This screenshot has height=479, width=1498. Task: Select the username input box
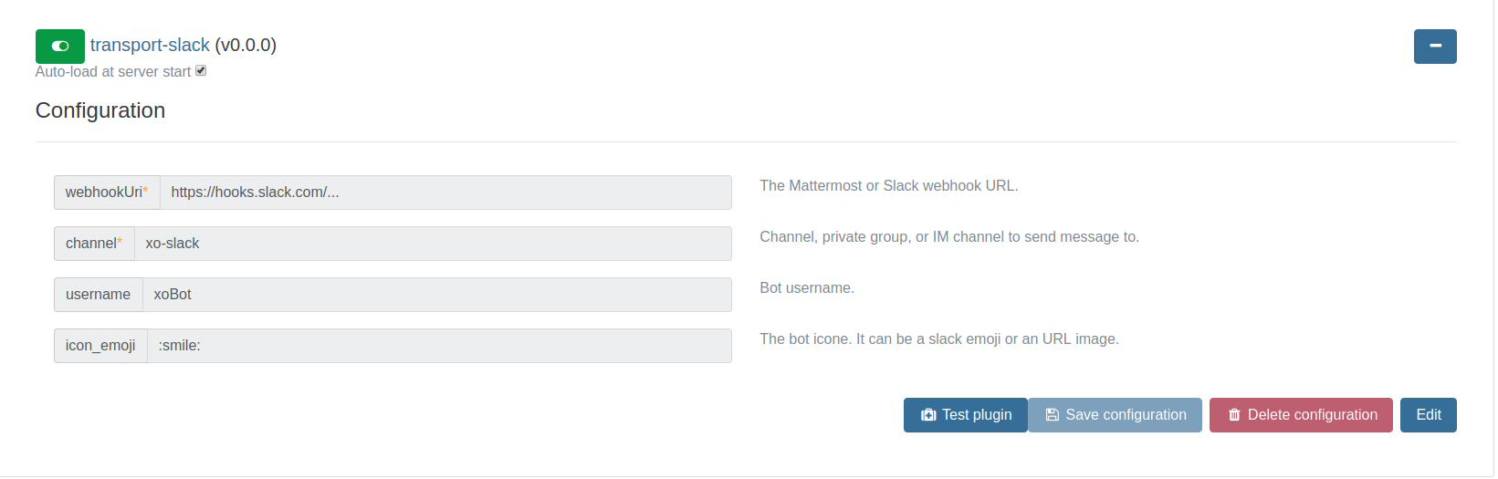[436, 295]
